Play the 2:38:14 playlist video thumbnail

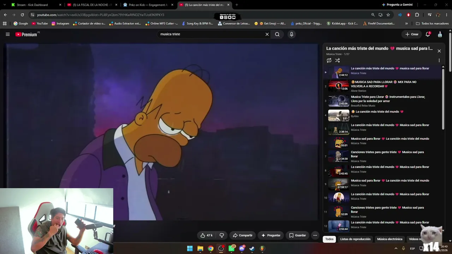click(339, 129)
